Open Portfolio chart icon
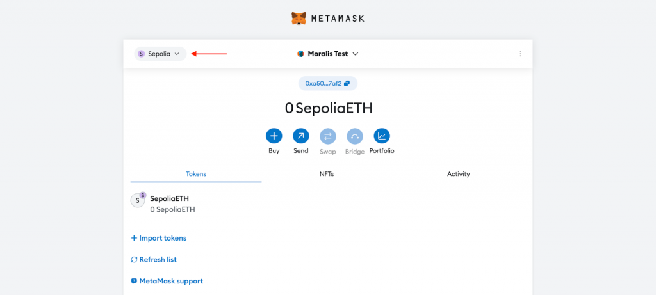The image size is (656, 295). pyautogui.click(x=382, y=136)
